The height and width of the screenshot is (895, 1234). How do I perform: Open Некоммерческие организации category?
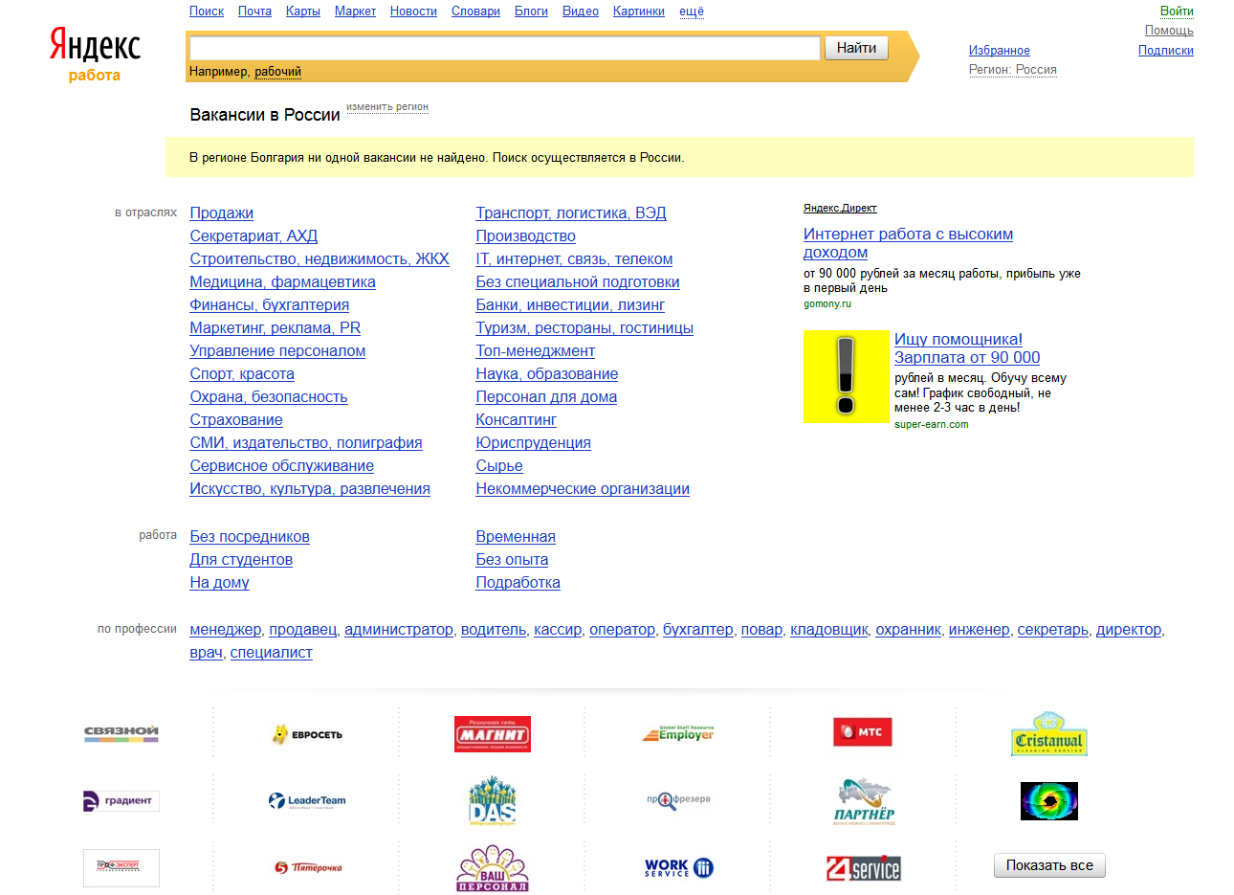(x=583, y=489)
